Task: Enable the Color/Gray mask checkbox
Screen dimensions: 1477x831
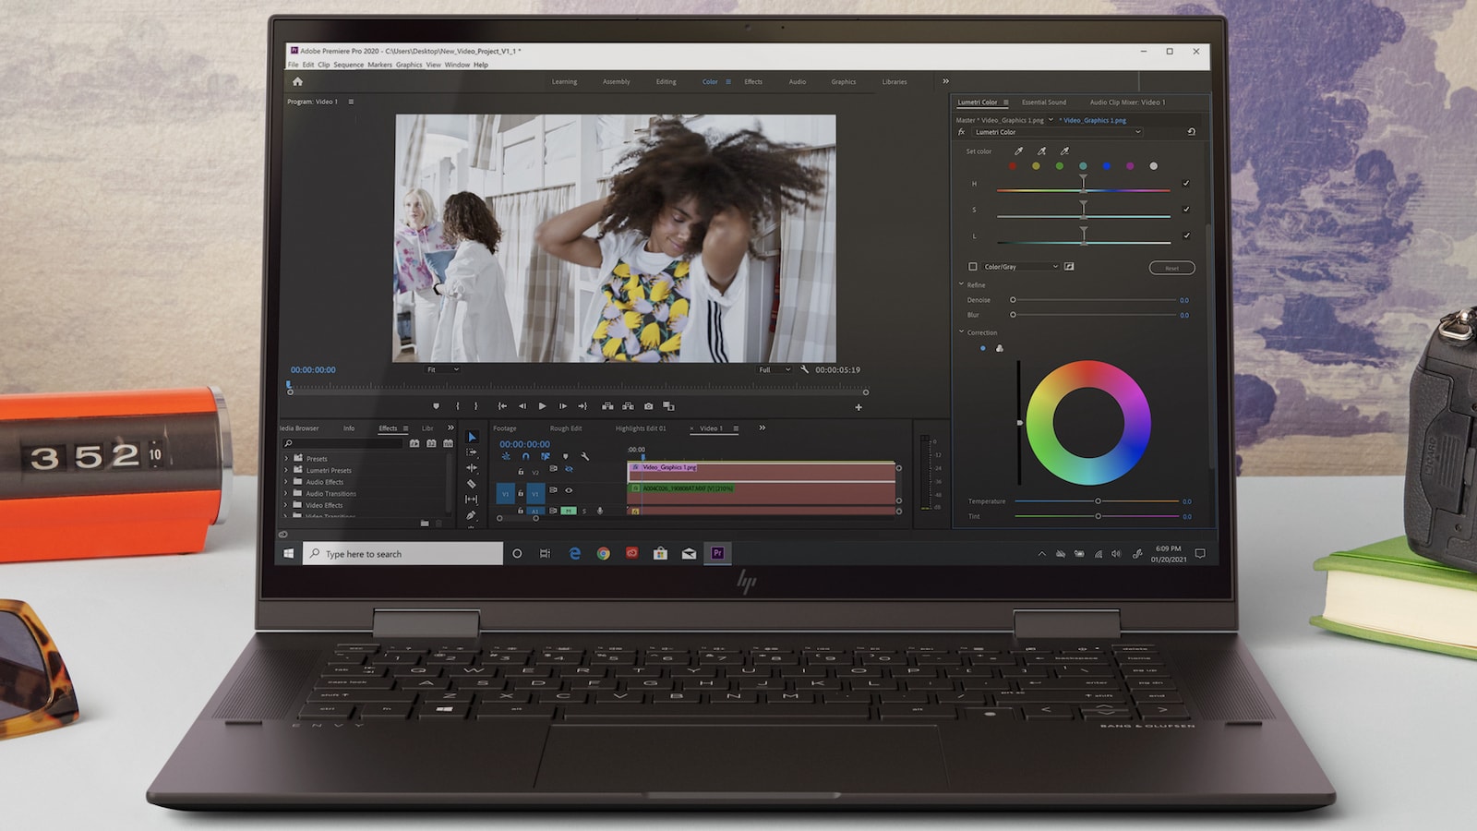Action: [972, 267]
